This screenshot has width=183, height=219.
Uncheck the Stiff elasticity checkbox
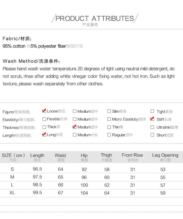[x=152, y=119]
